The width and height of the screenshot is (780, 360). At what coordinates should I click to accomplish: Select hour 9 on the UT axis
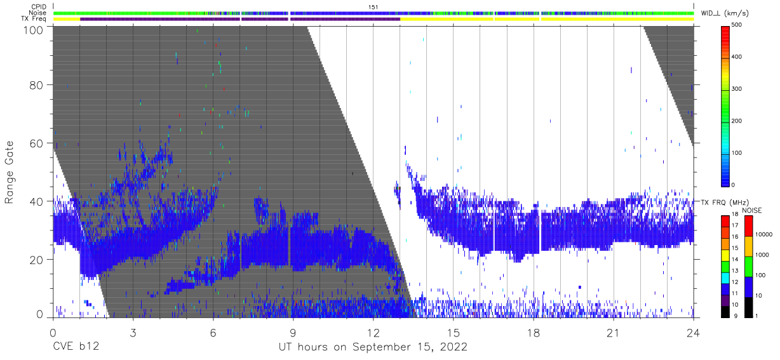point(293,333)
